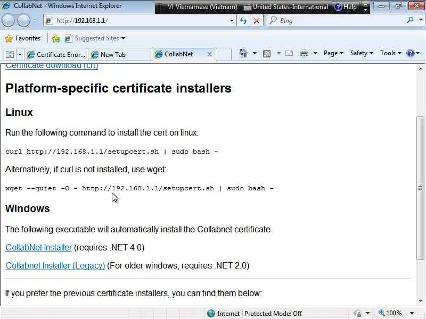Click the Collabnet Installer (Legacy) link
This screenshot has height=319, width=426.
[x=55, y=265]
